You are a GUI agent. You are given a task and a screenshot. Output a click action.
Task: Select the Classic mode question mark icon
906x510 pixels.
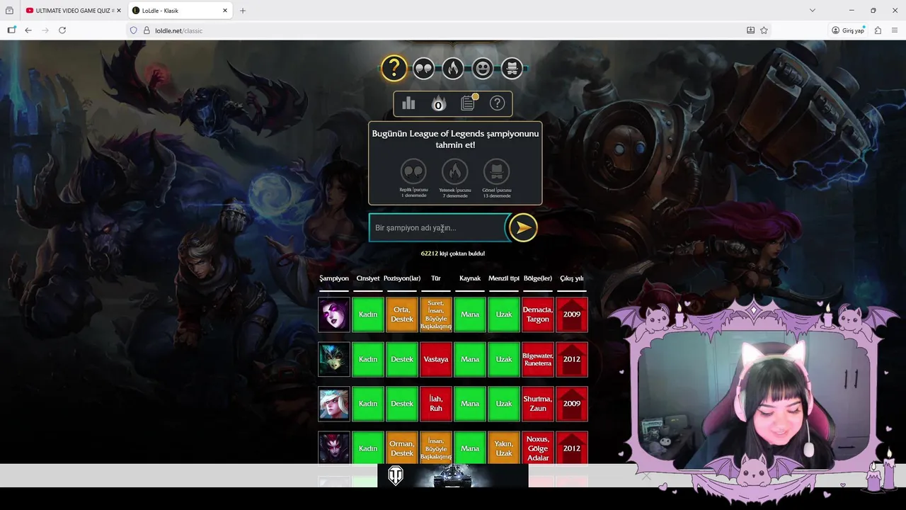tap(394, 68)
